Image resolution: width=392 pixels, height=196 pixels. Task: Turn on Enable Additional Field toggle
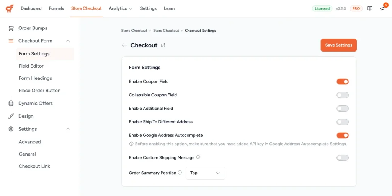343,109
